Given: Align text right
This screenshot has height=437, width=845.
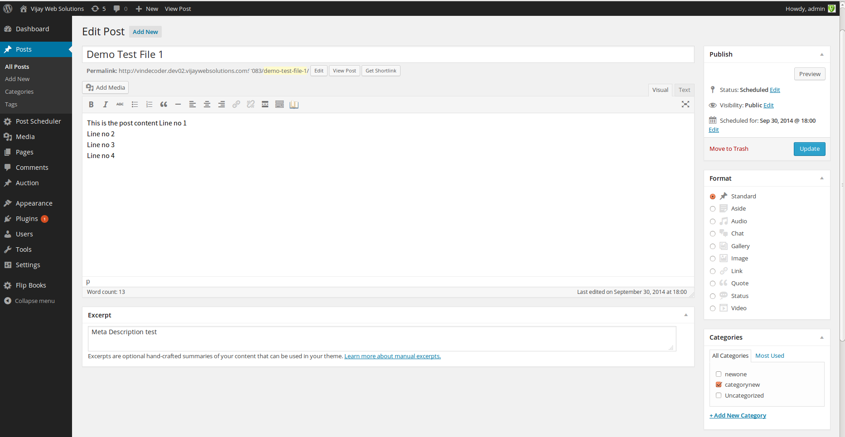Looking at the screenshot, I should (x=222, y=105).
